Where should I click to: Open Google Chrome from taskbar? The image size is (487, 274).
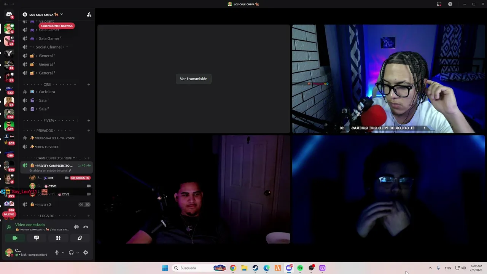pos(233,268)
